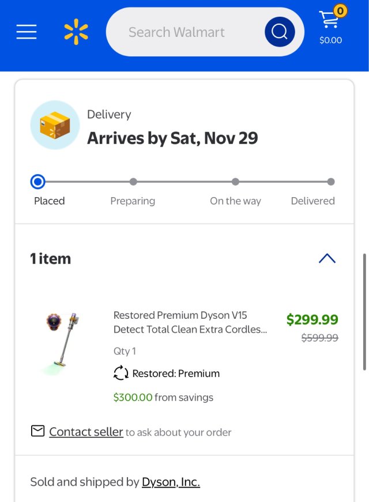Click the Restored Premium circular arrows icon
This screenshot has width=369, height=502.
point(121,373)
